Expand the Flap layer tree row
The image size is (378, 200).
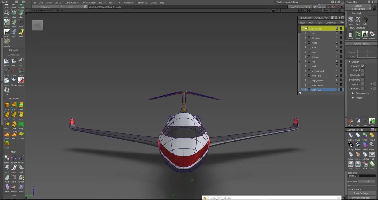(x=306, y=52)
